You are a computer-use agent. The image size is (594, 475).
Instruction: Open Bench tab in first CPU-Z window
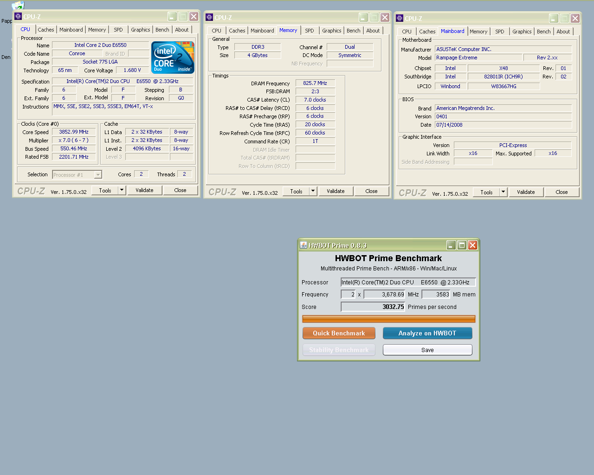(162, 30)
